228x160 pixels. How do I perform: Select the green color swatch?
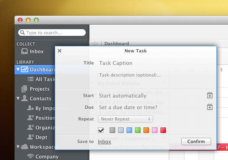(x=138, y=130)
